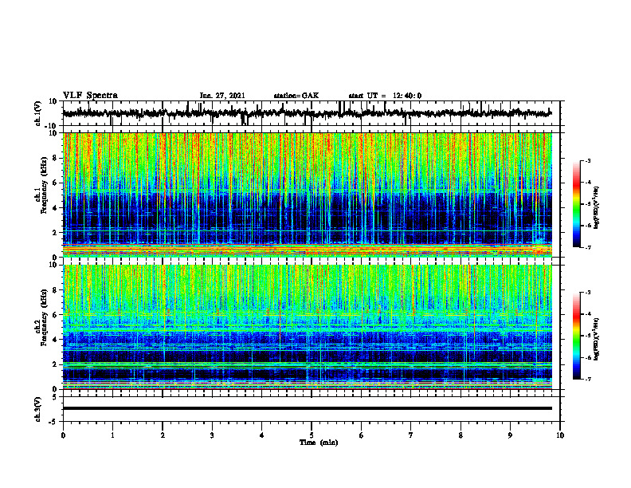Click the -3 label on ch.1 color scale

587,160
